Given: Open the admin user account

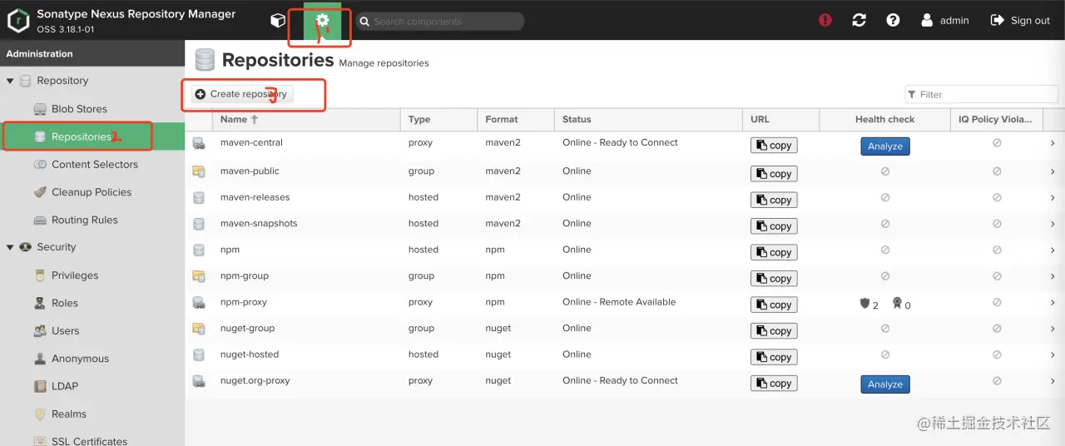Looking at the screenshot, I should [x=945, y=20].
